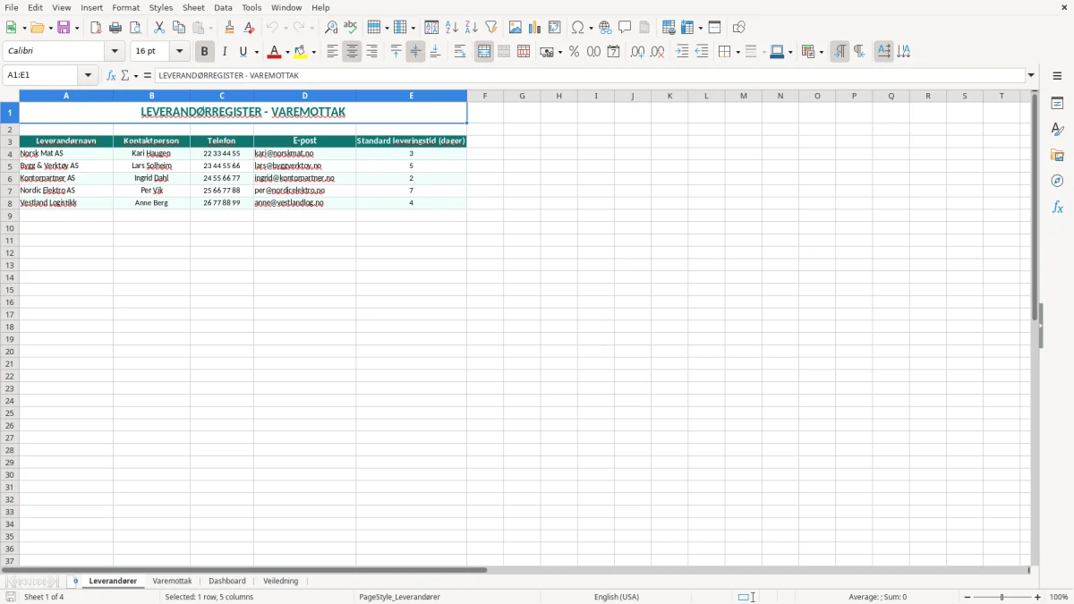This screenshot has height=604, width=1074.
Task: Open sidebar Gallery panel
Action: point(1057,156)
